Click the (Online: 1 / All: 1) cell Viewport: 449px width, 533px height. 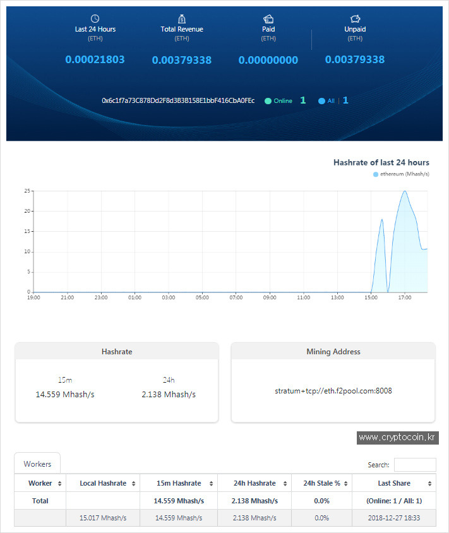coord(394,501)
